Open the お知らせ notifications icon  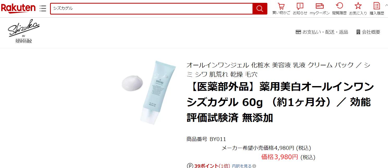pos(300,9)
